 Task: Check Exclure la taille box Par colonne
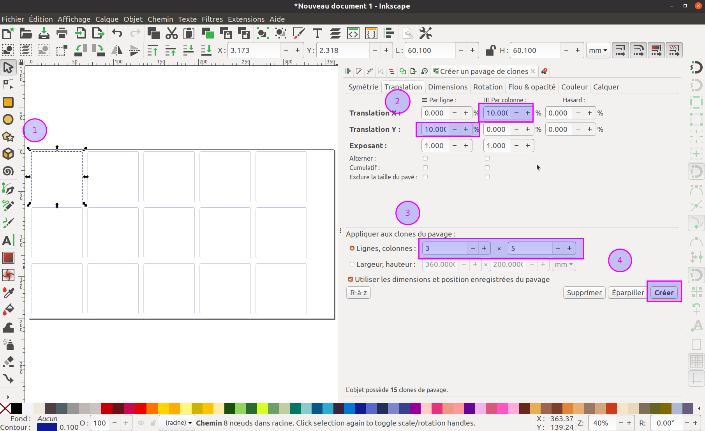487,177
